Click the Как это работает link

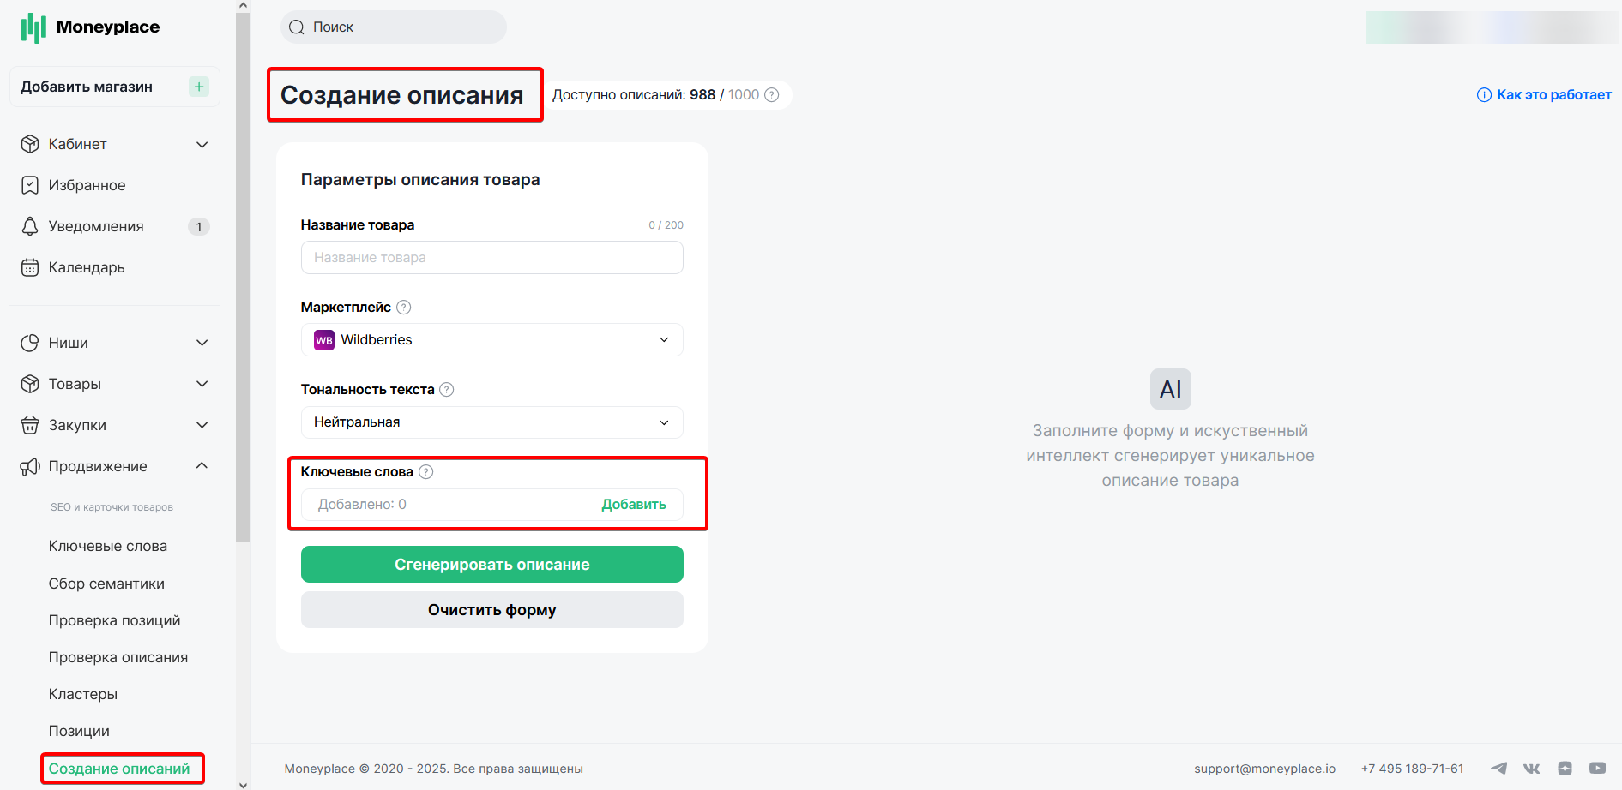(x=1544, y=94)
